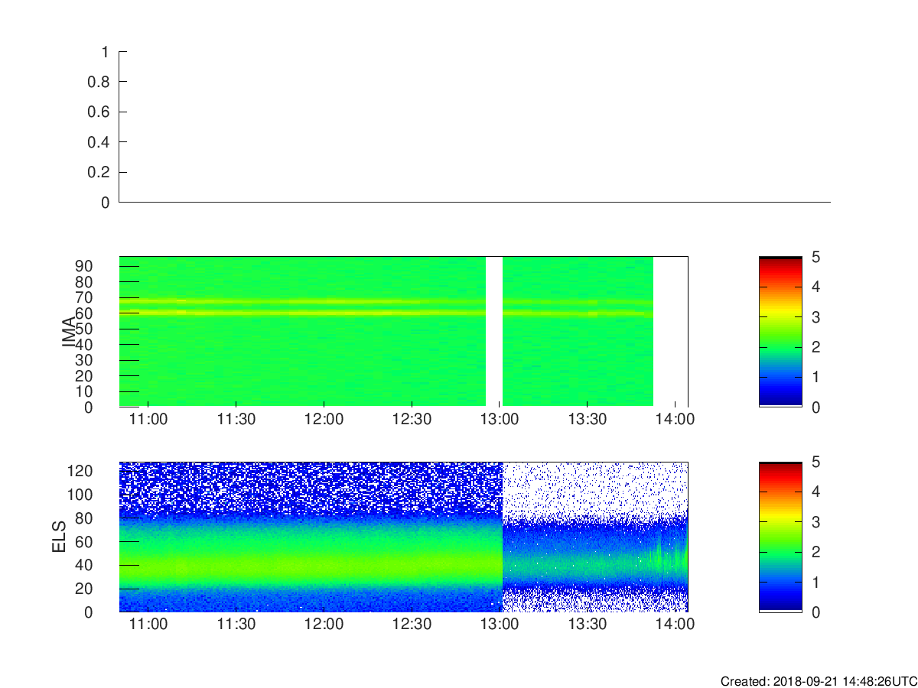Click the 4 label on ELS color scale

(x=815, y=492)
